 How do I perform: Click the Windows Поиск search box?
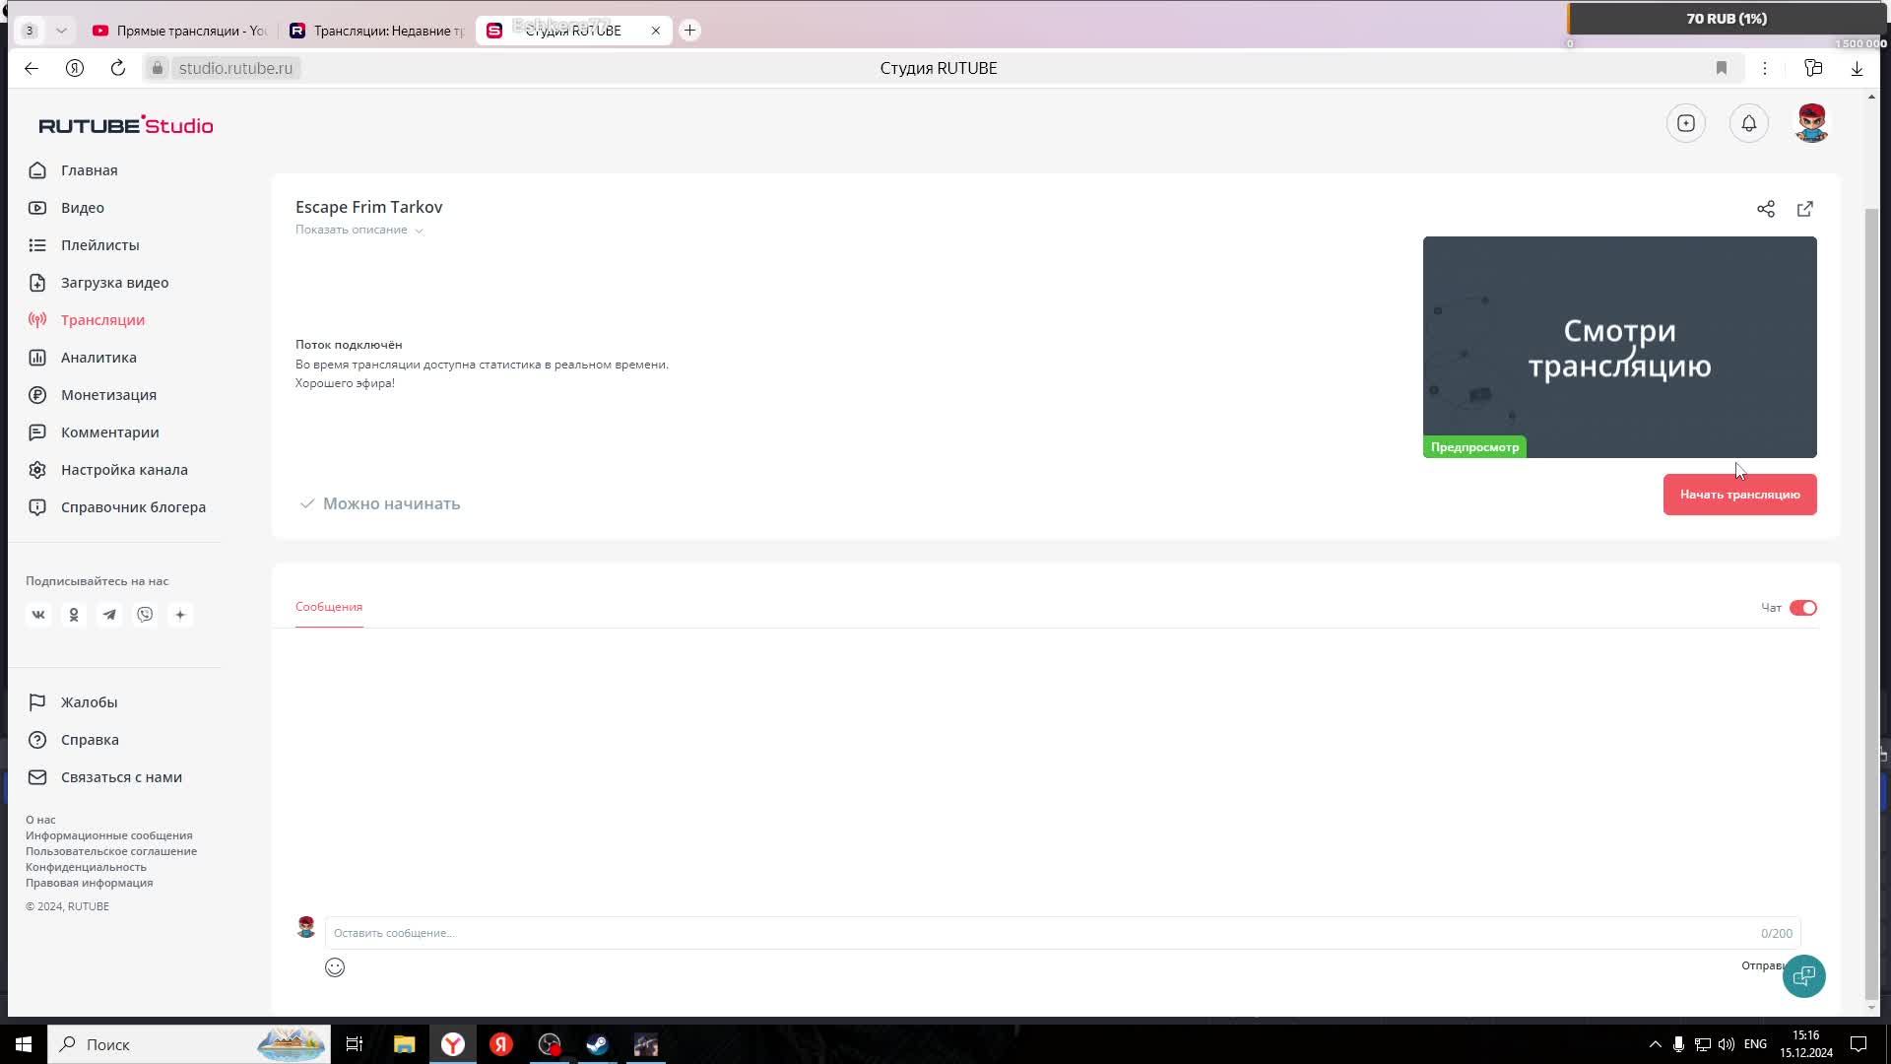187,1044
